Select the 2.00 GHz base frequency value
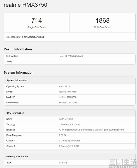Viewport: 137px width, 168px height. 64,135
